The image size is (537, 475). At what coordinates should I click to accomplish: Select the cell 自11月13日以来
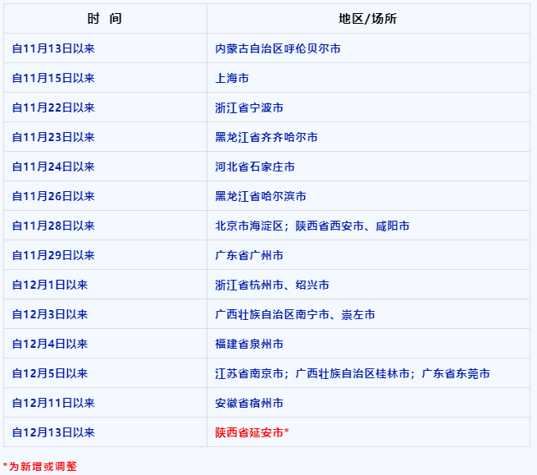point(105,48)
